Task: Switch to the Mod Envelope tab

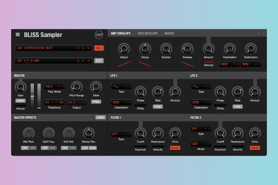Action: pos(148,33)
